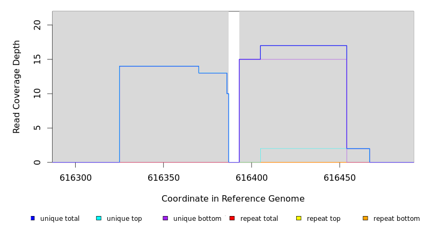Click the cyan unique top legend swatch
The image size is (425, 231).
pyautogui.click(x=99, y=218)
